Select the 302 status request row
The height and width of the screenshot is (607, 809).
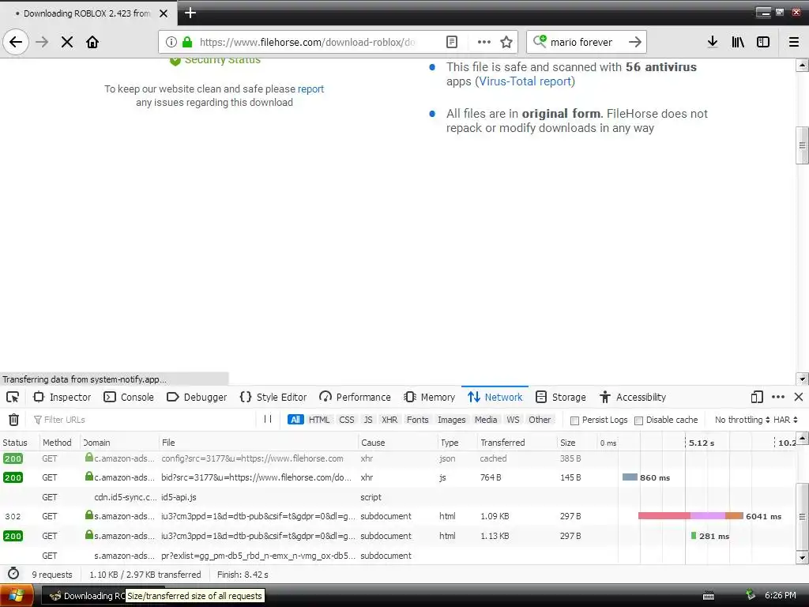[x=397, y=516]
